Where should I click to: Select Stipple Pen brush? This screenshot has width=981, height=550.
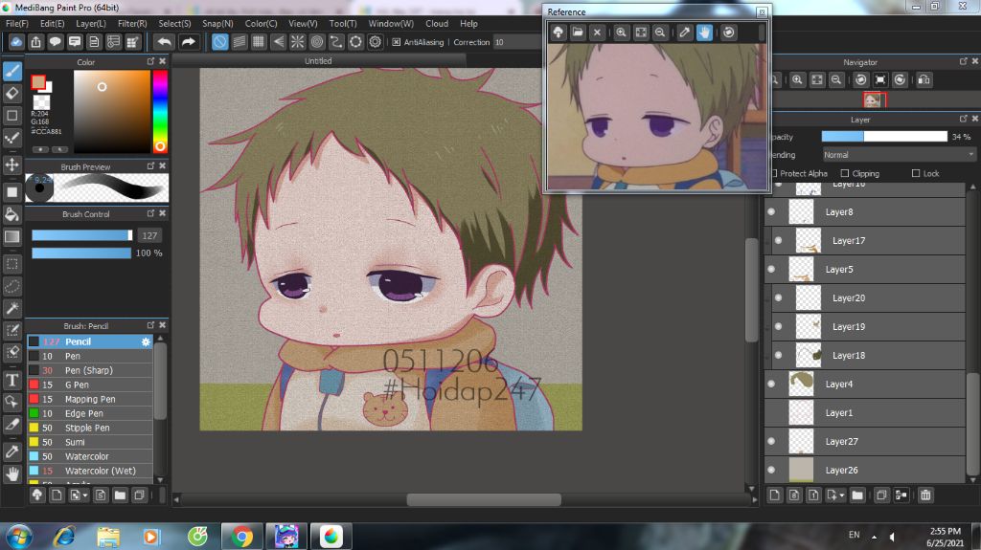pos(89,428)
